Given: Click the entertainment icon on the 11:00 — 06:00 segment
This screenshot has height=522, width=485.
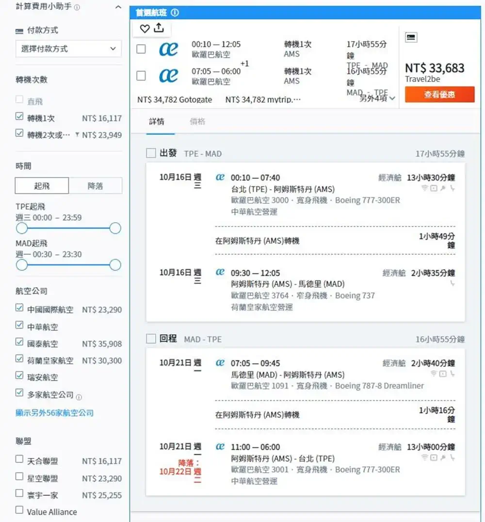Looking at the screenshot, I should pos(434,457).
